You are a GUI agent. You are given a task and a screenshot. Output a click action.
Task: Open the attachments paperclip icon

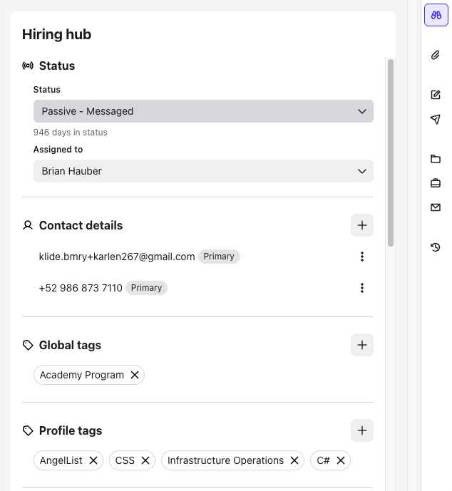436,55
